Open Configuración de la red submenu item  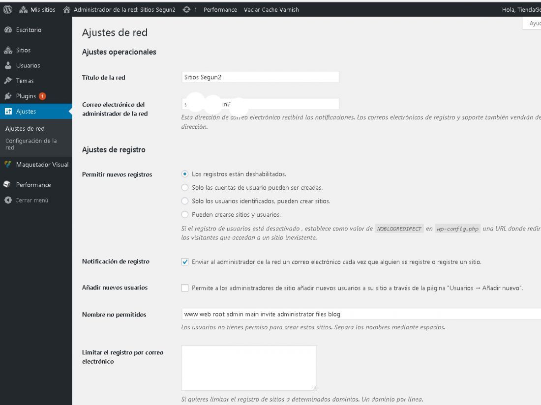tap(31, 144)
